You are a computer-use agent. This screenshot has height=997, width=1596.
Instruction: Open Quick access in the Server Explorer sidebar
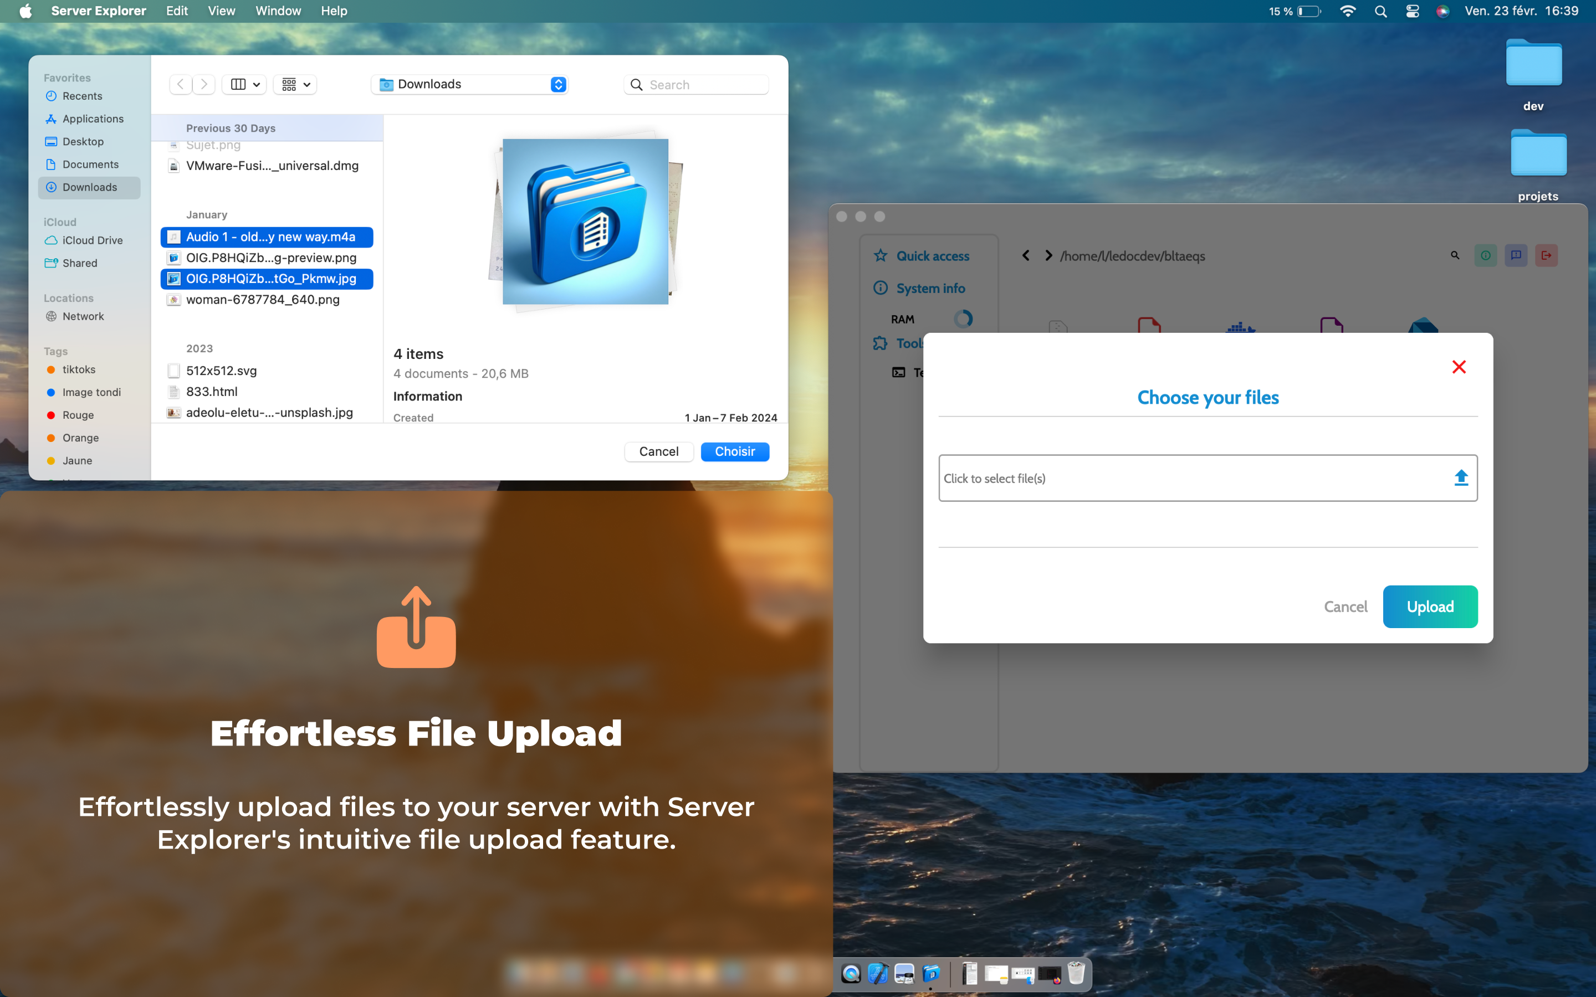[932, 256]
